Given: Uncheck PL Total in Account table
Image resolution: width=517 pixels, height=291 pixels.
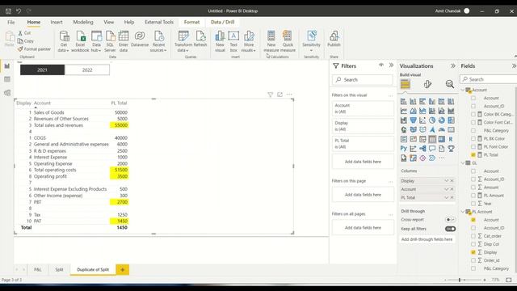Looking at the screenshot, I should [473, 154].
